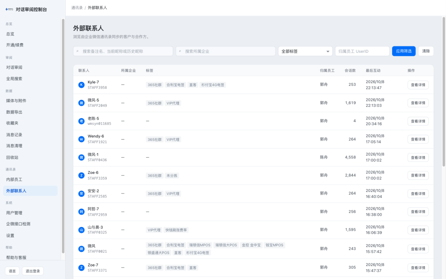Focus the 搜索所属企业 search field

225,51
